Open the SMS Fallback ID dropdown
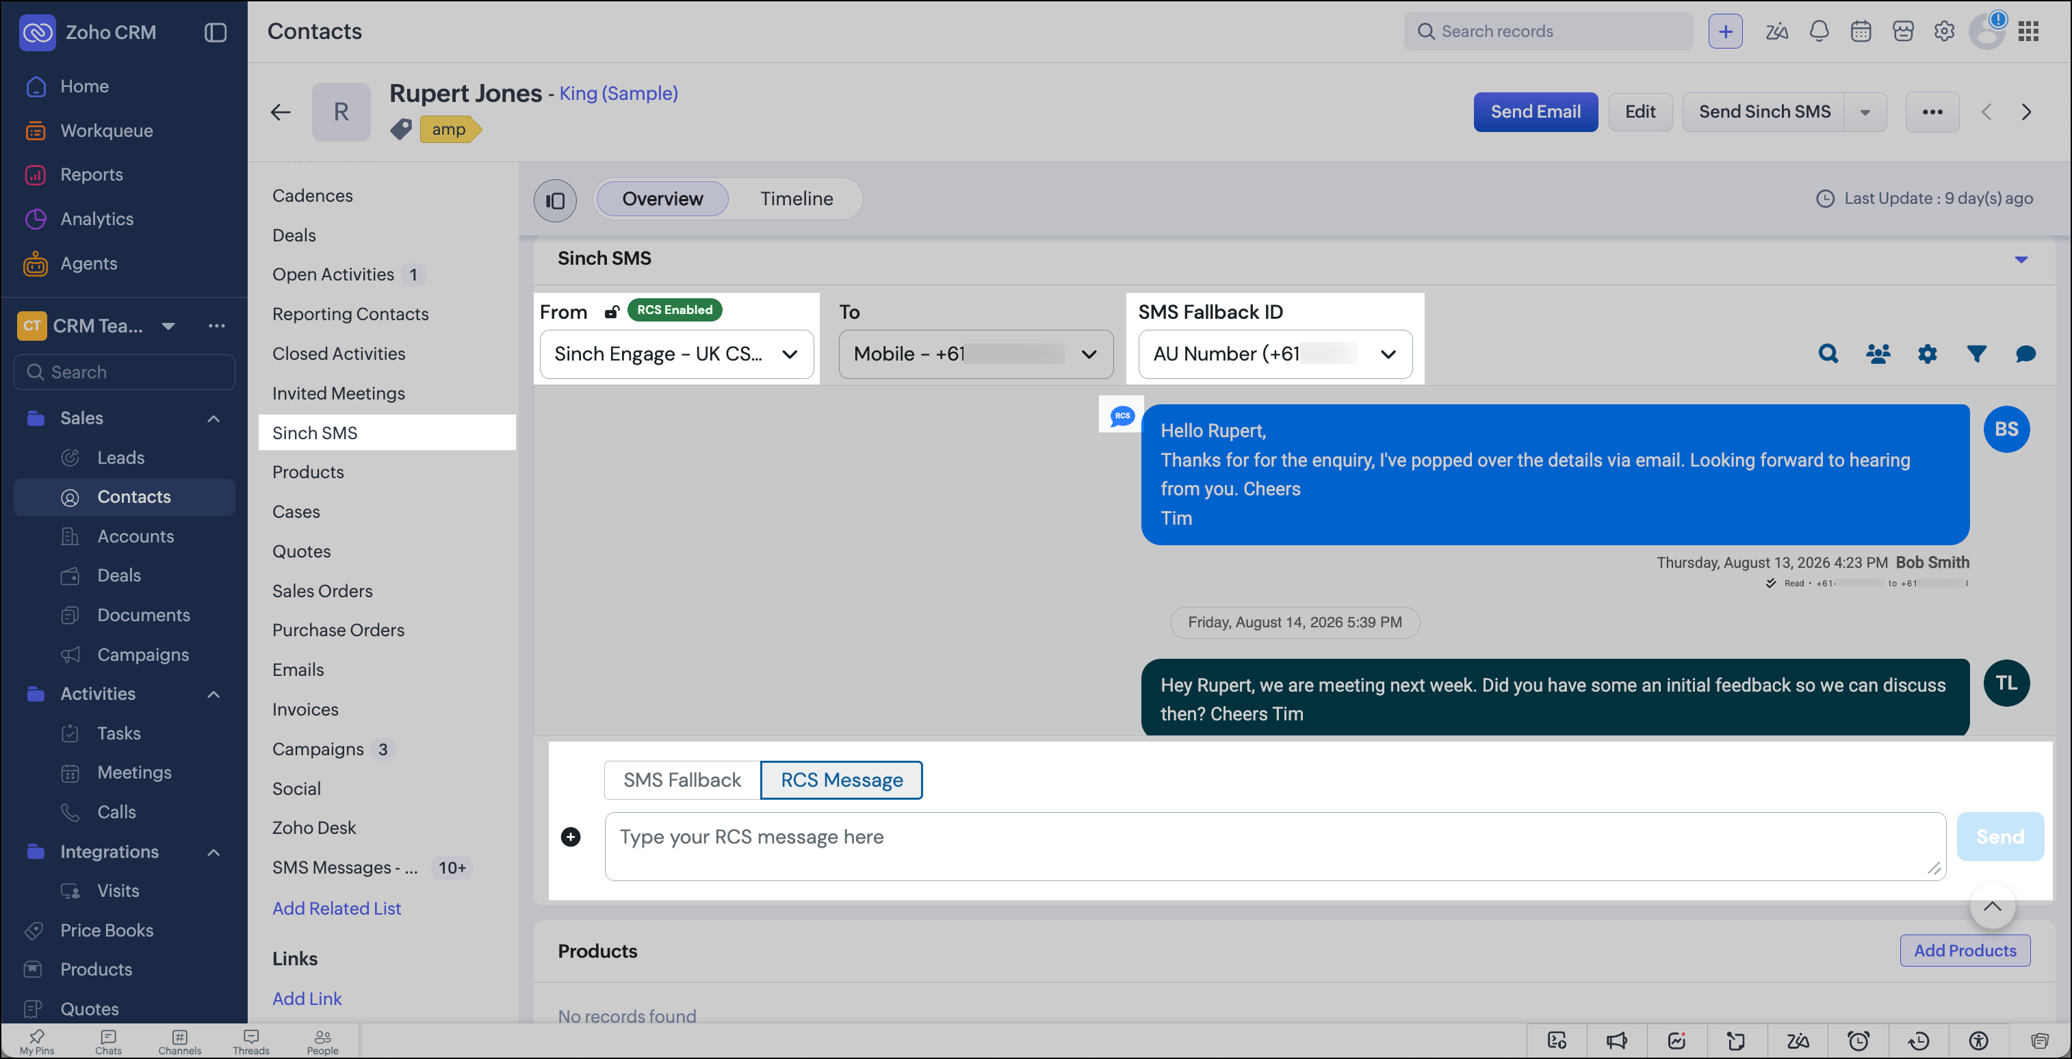2072x1059 pixels. coord(1275,354)
